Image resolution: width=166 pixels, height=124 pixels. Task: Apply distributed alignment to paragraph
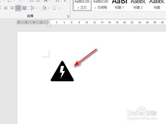(24, 8)
